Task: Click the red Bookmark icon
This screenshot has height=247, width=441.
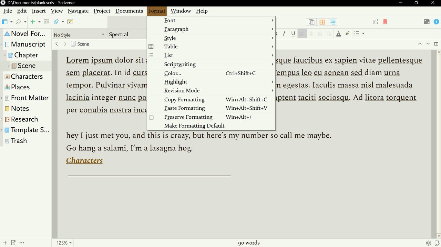Action: pos(385,22)
